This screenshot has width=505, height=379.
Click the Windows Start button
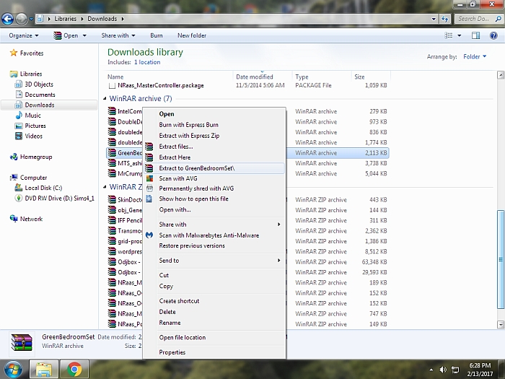click(x=13, y=369)
